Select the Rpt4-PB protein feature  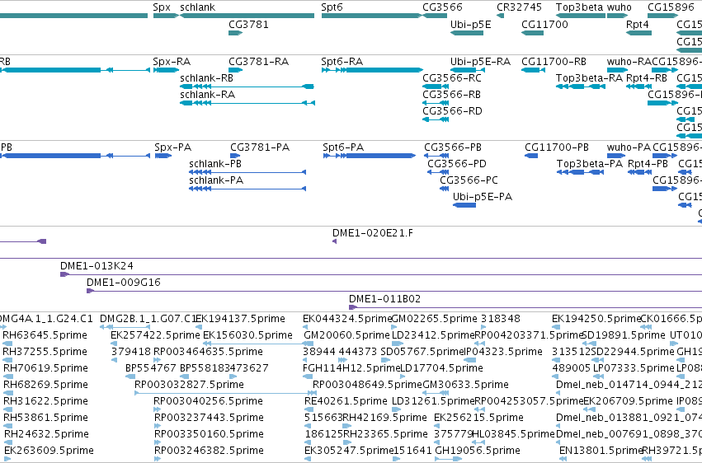click(x=640, y=172)
